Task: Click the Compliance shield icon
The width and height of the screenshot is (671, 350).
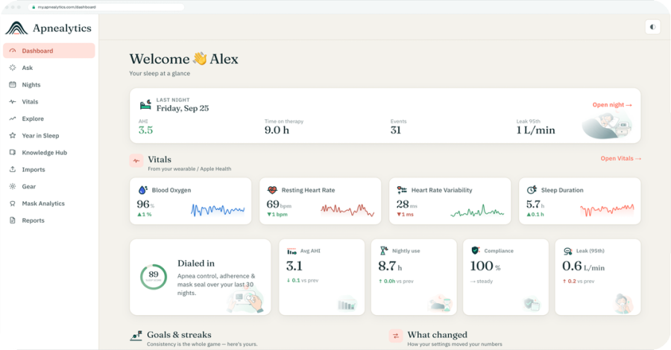Action: (475, 250)
